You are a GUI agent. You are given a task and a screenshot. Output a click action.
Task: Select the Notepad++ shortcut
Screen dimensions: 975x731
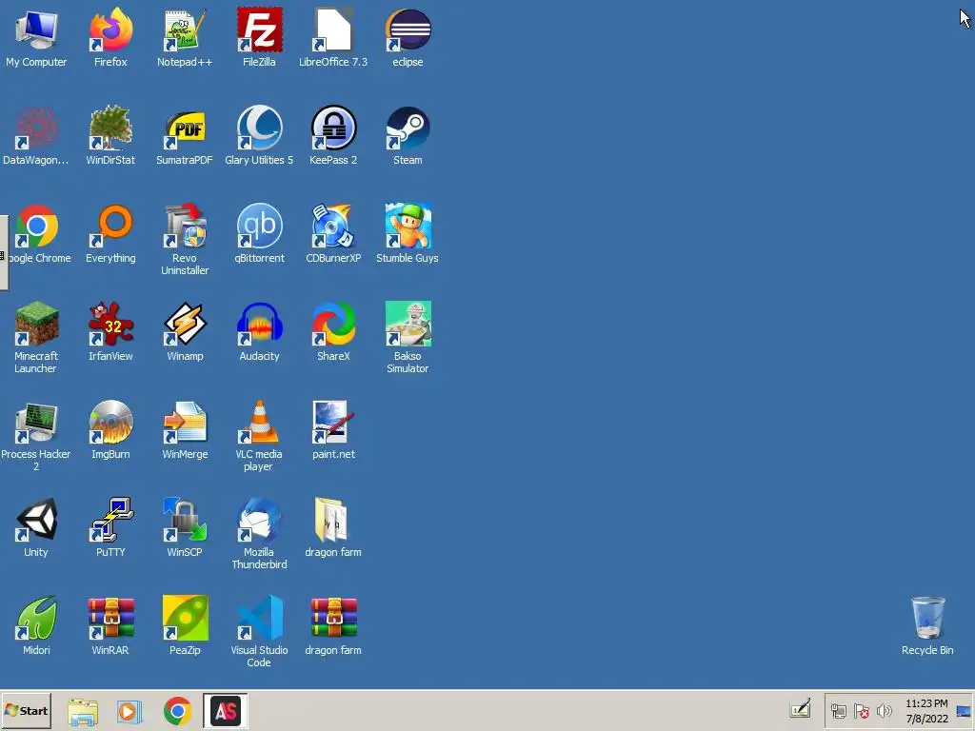pos(185,30)
